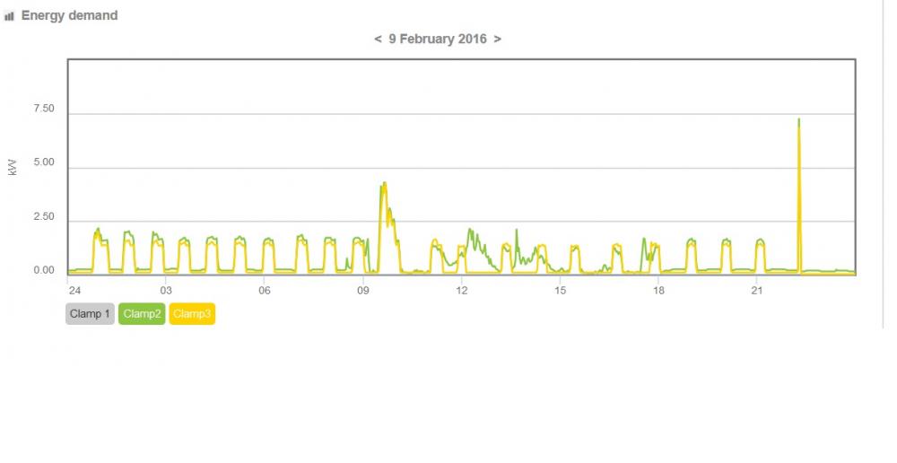Viewport: 897px width, 463px height.
Task: Click the Energy demand heading
Action: [x=69, y=15]
